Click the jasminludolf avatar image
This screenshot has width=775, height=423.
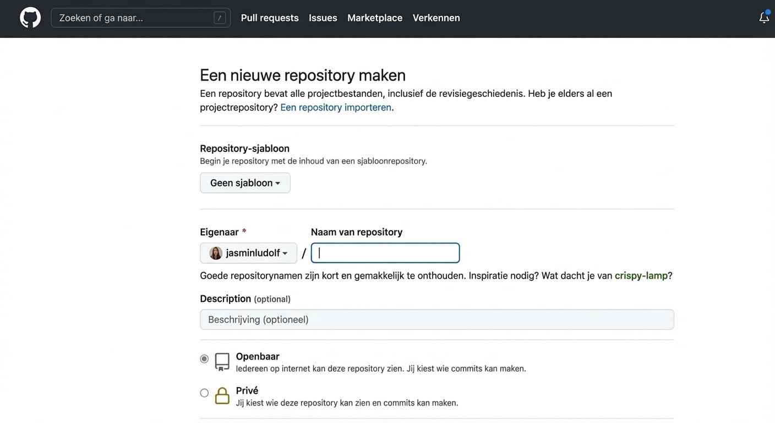coord(216,253)
